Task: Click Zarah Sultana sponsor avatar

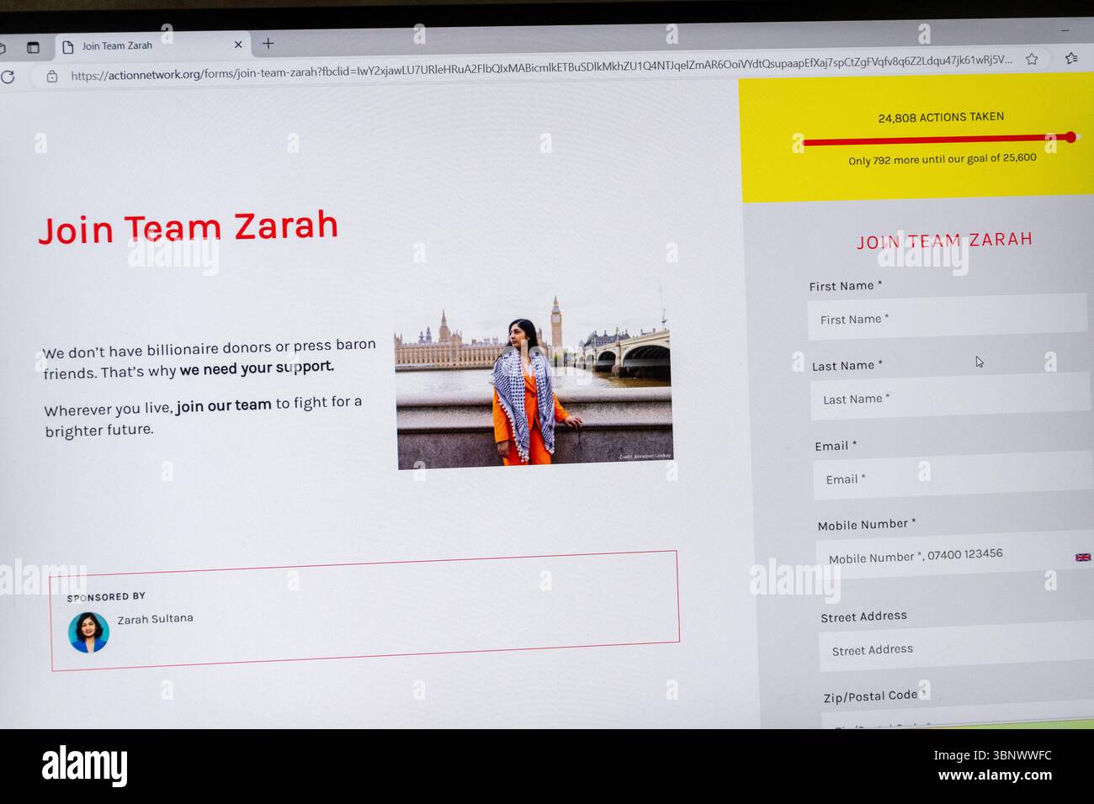Action: click(88, 632)
